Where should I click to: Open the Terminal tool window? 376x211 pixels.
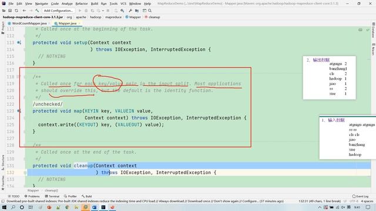coord(52,196)
